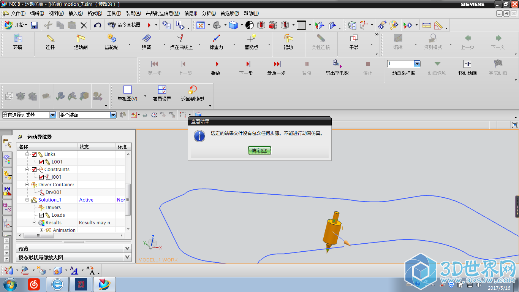Viewport: 519px width, 292px height.
Task: Click the 确定(O) OK button
Action: click(259, 150)
